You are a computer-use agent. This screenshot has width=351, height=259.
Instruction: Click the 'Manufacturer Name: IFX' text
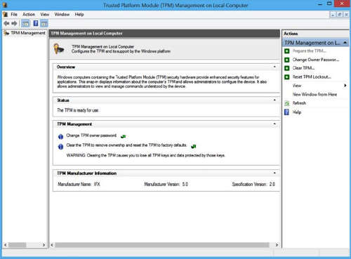pos(79,184)
